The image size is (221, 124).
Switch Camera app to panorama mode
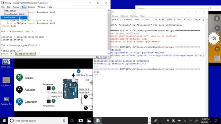pyautogui.click(x=217, y=49)
